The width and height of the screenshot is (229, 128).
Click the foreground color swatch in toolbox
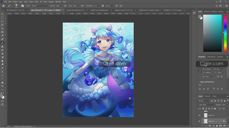(x=2, y=96)
